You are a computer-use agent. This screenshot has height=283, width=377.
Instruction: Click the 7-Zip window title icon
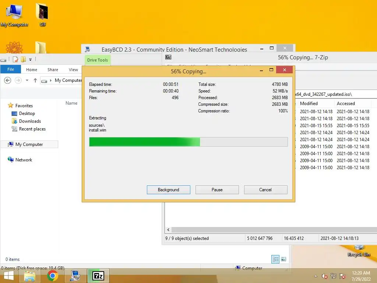[168, 57]
